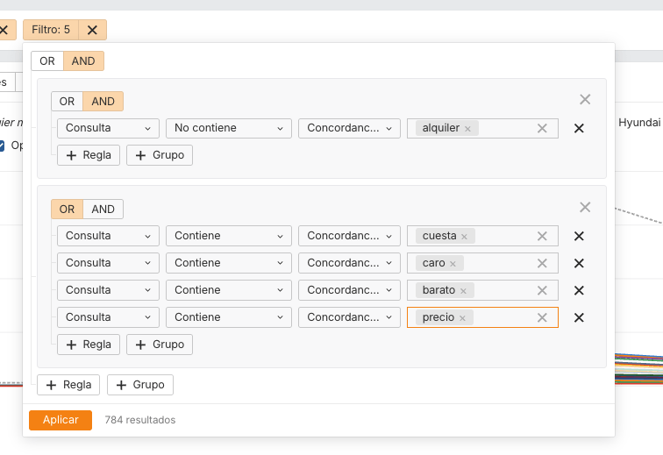Delete the 'precio' rule row
The image size is (663, 455).
click(x=579, y=317)
